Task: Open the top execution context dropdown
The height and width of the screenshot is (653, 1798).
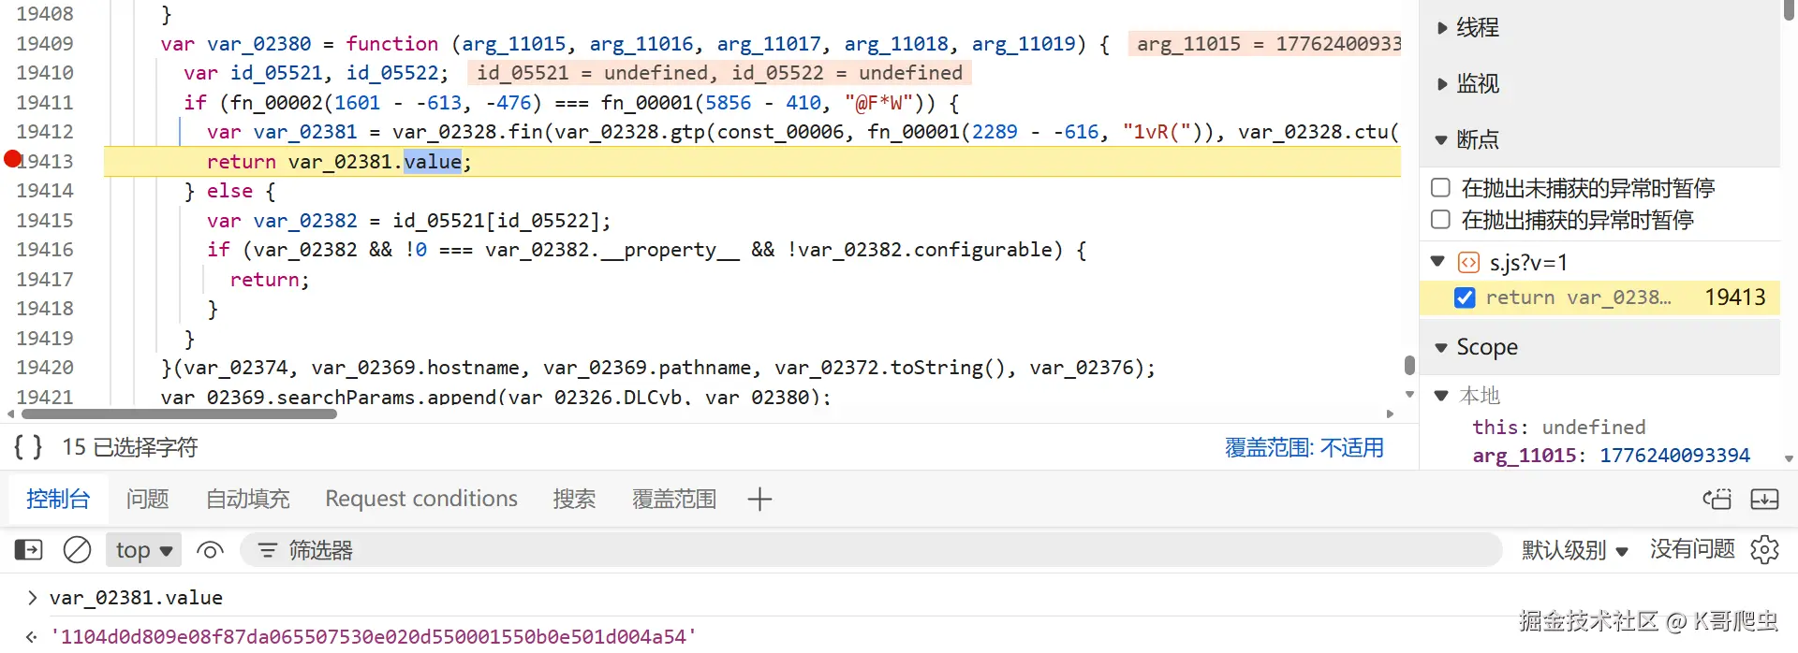Action: coord(143,550)
